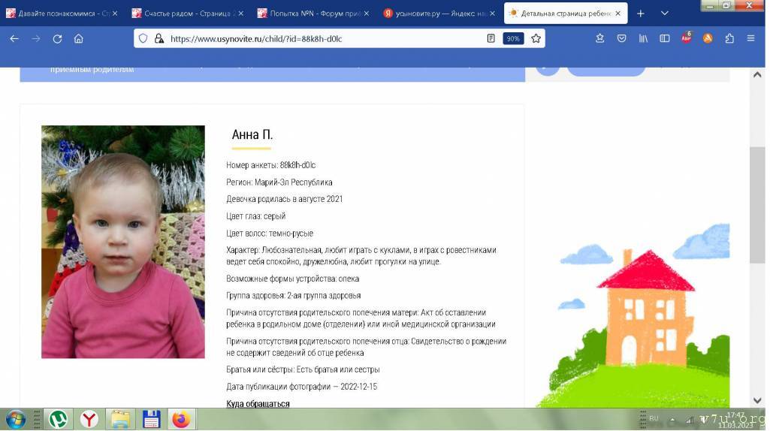Viewport: 770px width, 431px height.
Task: Reload the page with the refresh icon
Action: [57, 38]
